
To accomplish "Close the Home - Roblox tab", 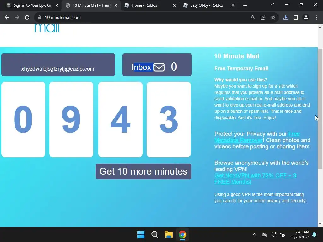I will (x=174, y=5).
